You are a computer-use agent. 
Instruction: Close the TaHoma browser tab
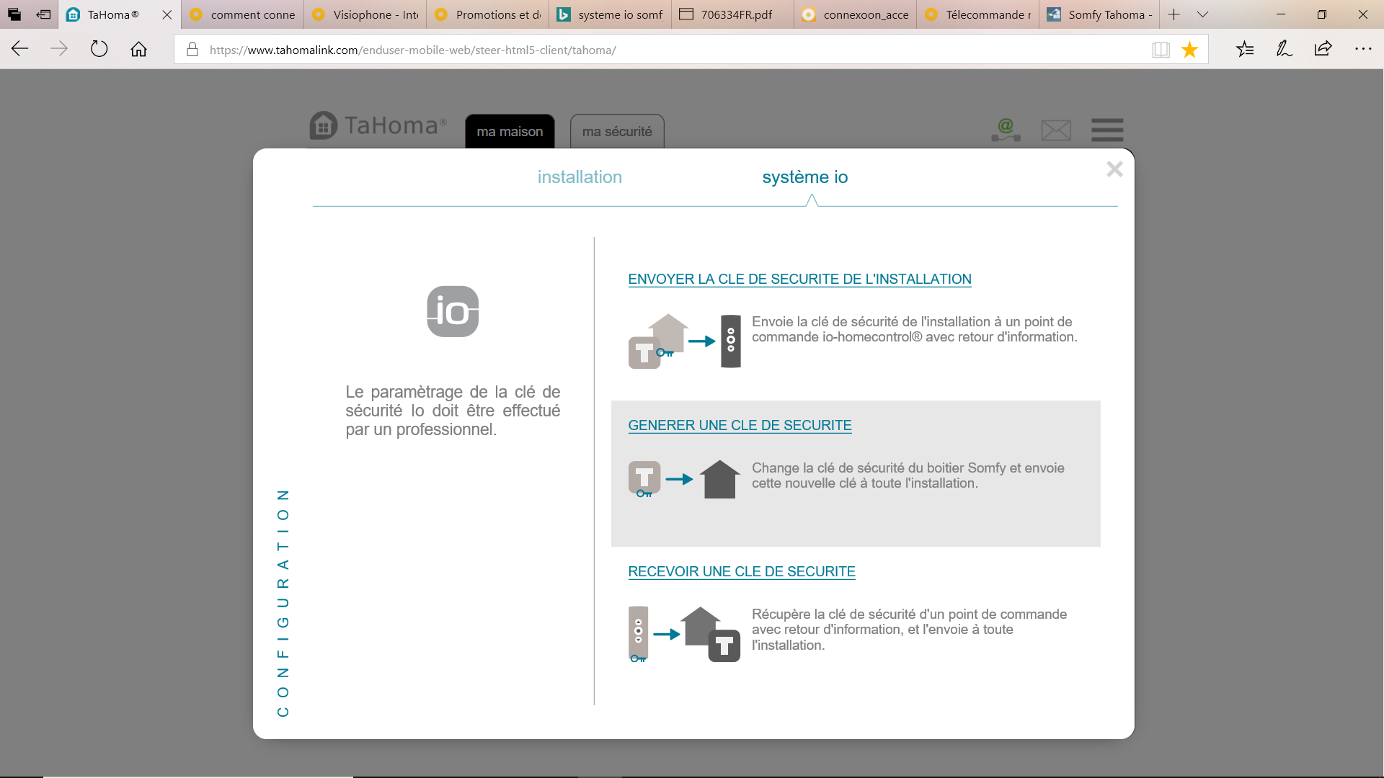coord(167,14)
